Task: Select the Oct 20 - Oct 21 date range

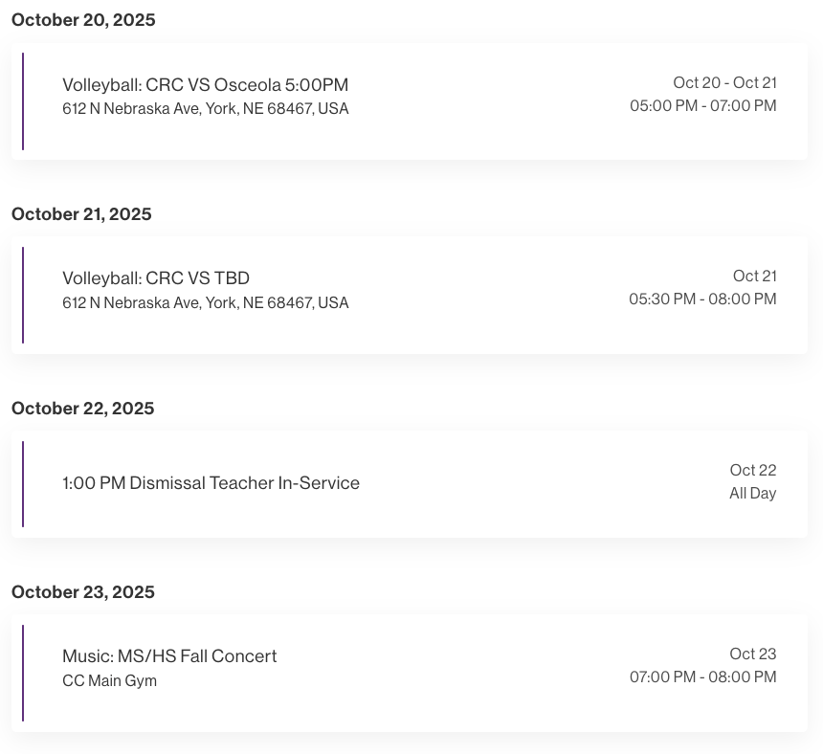Action: 724,83
